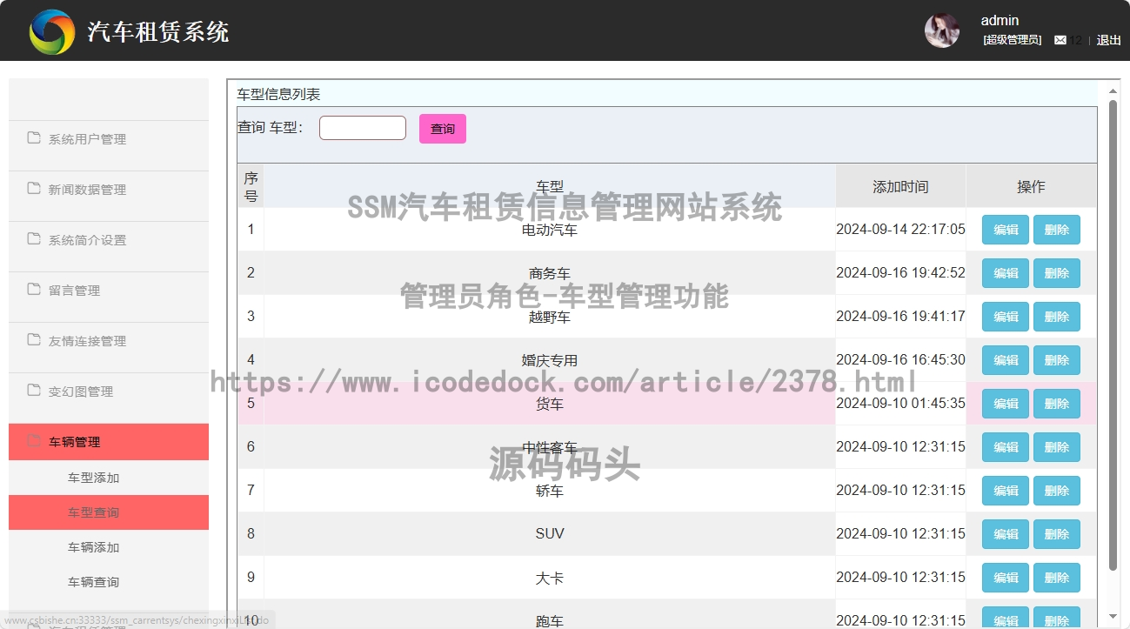Click the 车型信息列表 panel title

(278, 94)
